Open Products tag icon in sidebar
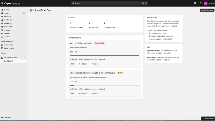 tap(2, 17)
